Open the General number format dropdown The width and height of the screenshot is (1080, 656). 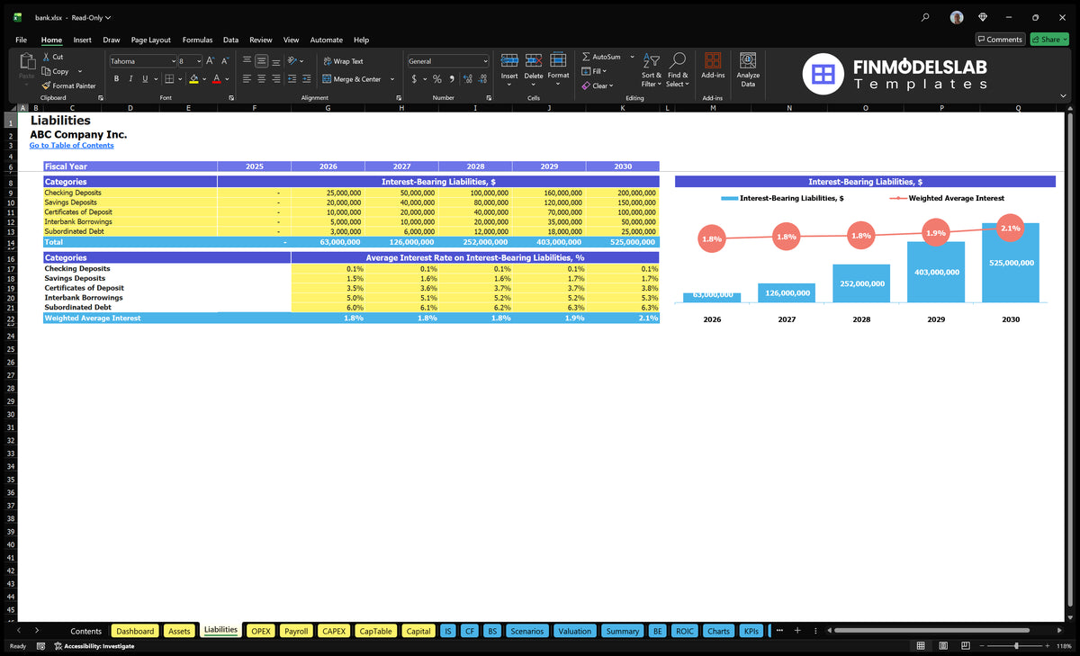point(485,61)
